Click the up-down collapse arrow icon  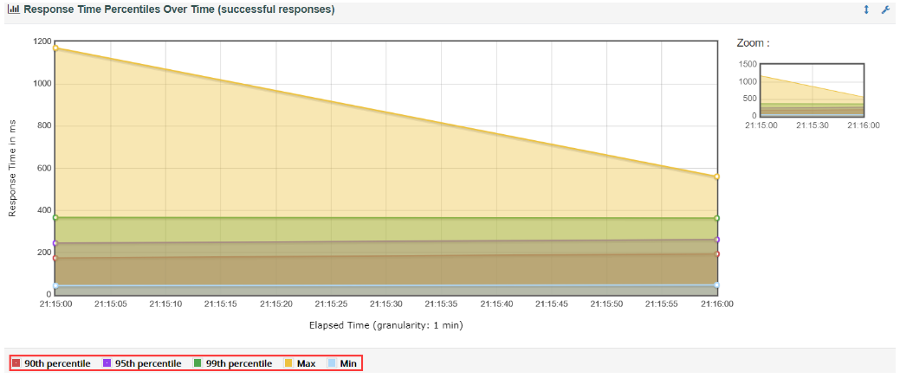click(x=867, y=10)
